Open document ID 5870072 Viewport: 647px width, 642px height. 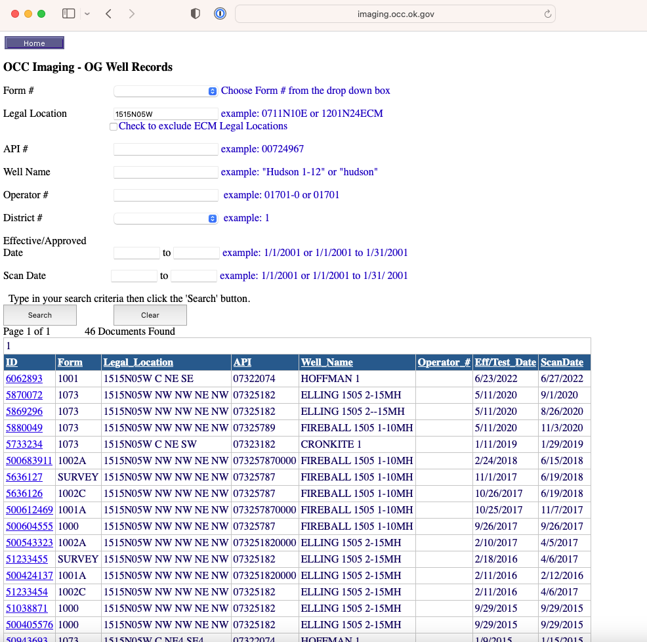(x=24, y=395)
